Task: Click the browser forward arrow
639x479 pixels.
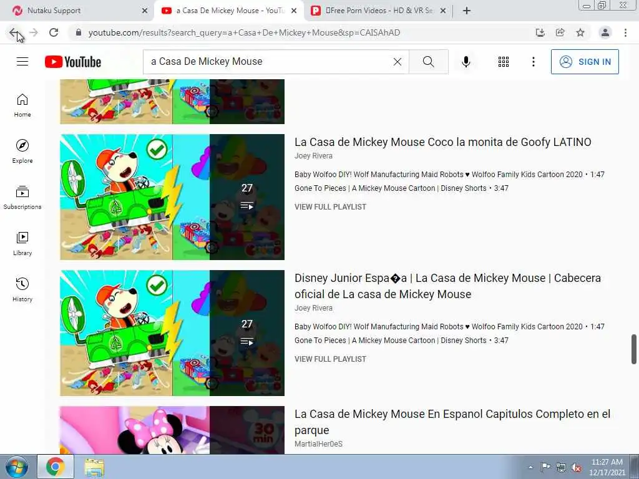Action: point(34,32)
